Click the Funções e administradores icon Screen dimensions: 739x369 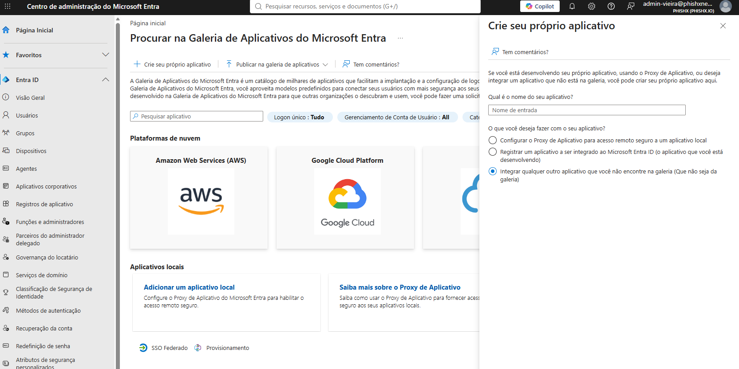6,221
